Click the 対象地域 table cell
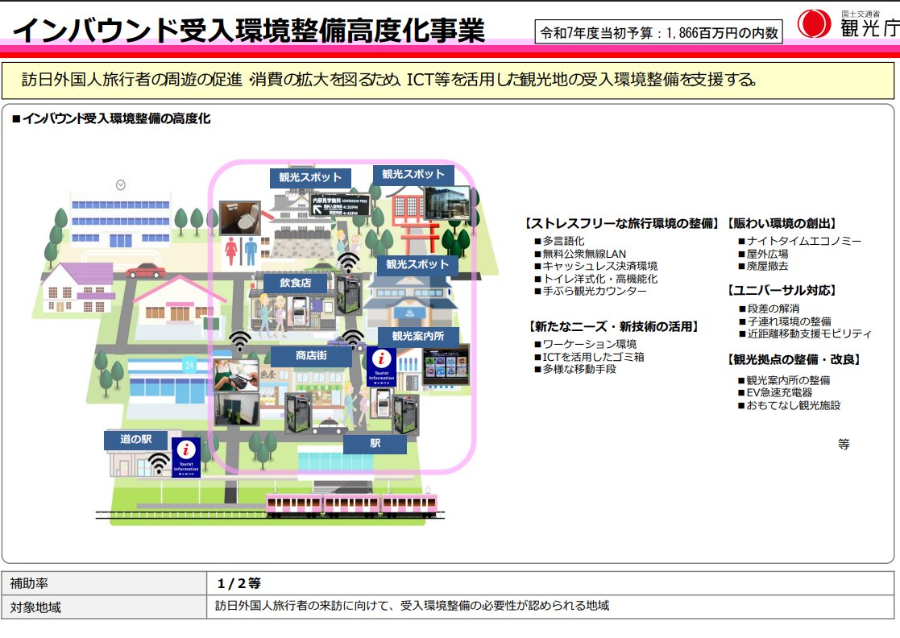Viewport: 900px width, 638px height. point(104,607)
